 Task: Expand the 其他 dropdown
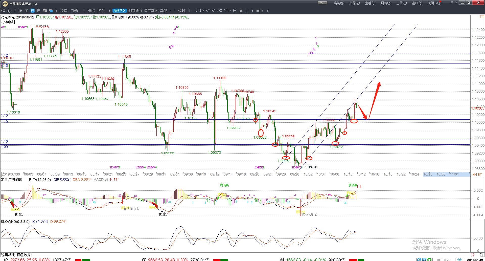pos(166,11)
